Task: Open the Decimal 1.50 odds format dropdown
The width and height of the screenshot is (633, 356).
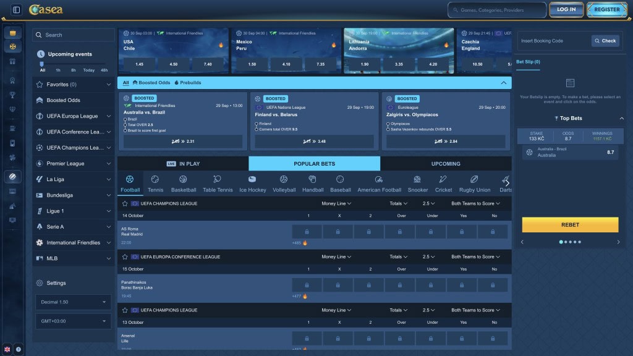Action: [73, 302]
